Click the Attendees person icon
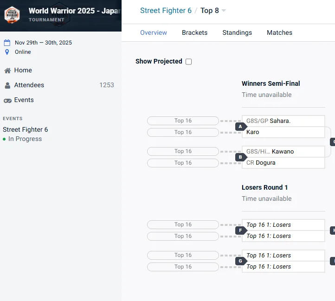335x301 pixels. point(7,85)
